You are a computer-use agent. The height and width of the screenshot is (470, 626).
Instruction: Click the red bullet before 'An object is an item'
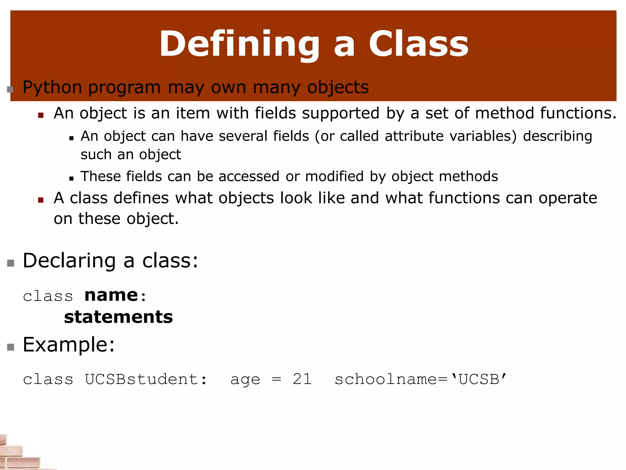coord(41,115)
